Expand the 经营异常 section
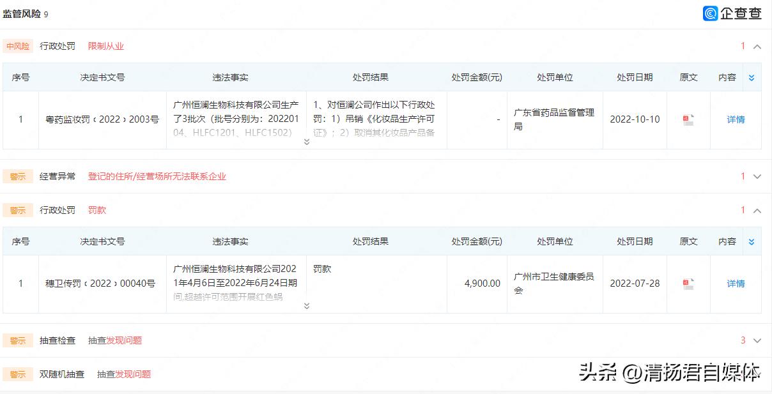 pyautogui.click(x=757, y=176)
